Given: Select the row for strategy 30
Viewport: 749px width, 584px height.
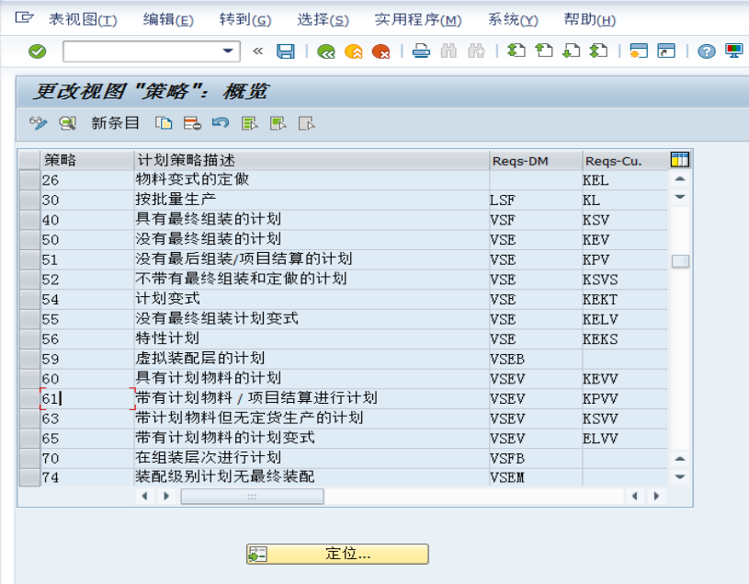Looking at the screenshot, I should click(x=29, y=200).
